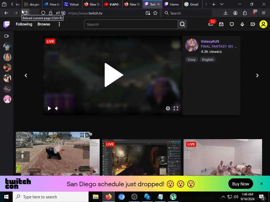Open the Windows Start menu
This screenshot has width=270, height=202.
click(6, 197)
